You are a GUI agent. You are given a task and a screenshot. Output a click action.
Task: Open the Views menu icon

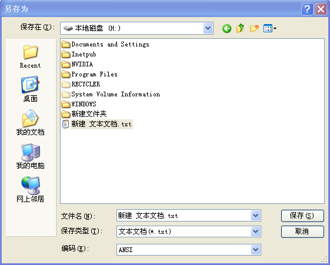click(x=270, y=28)
